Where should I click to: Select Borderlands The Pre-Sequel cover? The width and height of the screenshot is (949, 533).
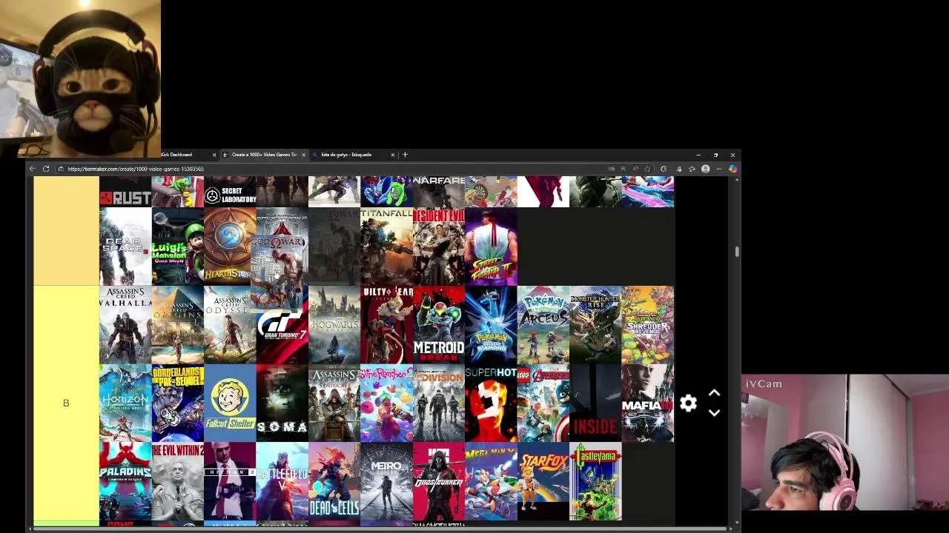177,403
